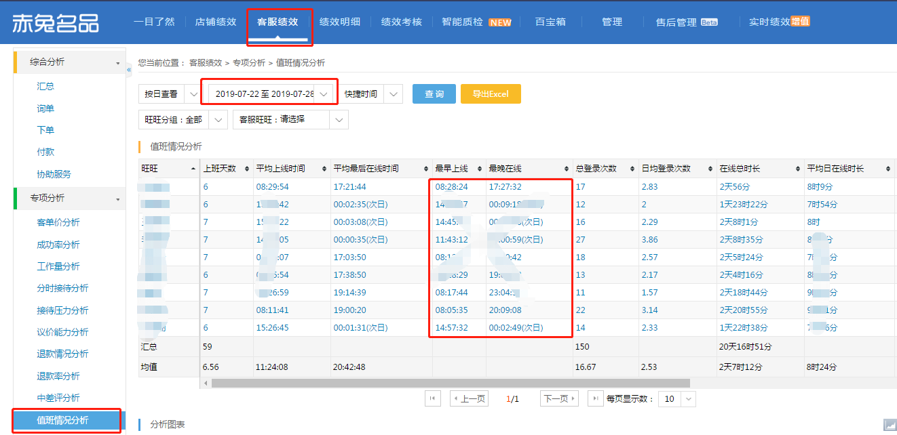This screenshot has width=897, height=435.
Task: Jump to last page pagination icon
Action: tap(594, 399)
